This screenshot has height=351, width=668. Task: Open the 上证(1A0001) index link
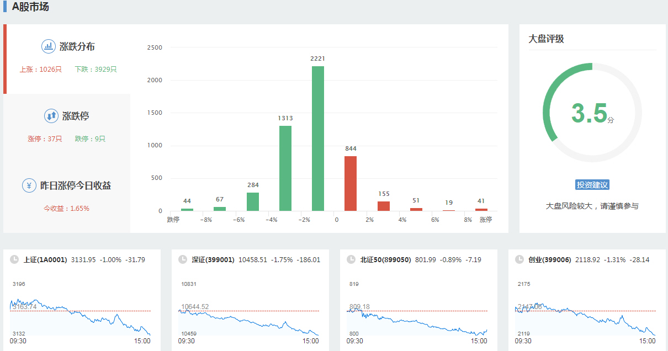pyautogui.click(x=45, y=259)
